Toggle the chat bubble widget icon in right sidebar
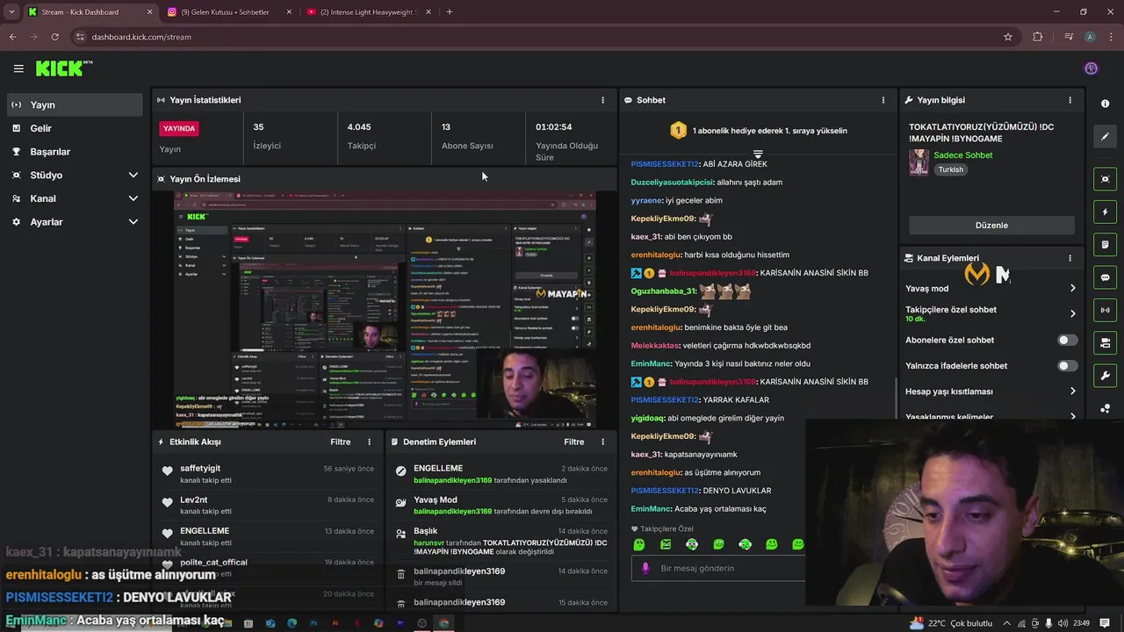This screenshot has height=632, width=1124. click(x=1105, y=276)
